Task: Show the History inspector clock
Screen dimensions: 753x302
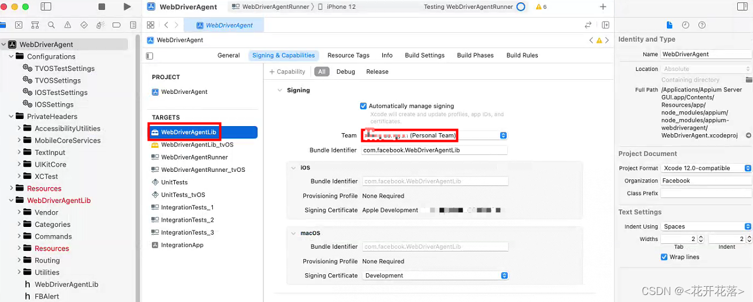Action: pos(686,25)
